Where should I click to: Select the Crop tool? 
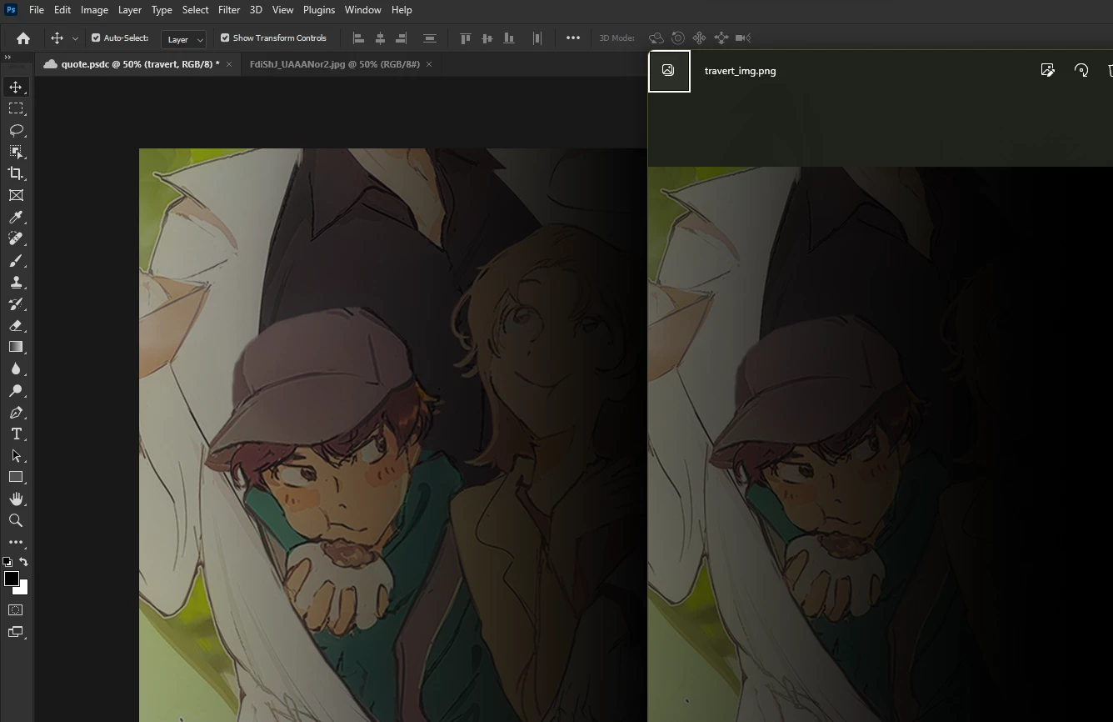click(16, 173)
